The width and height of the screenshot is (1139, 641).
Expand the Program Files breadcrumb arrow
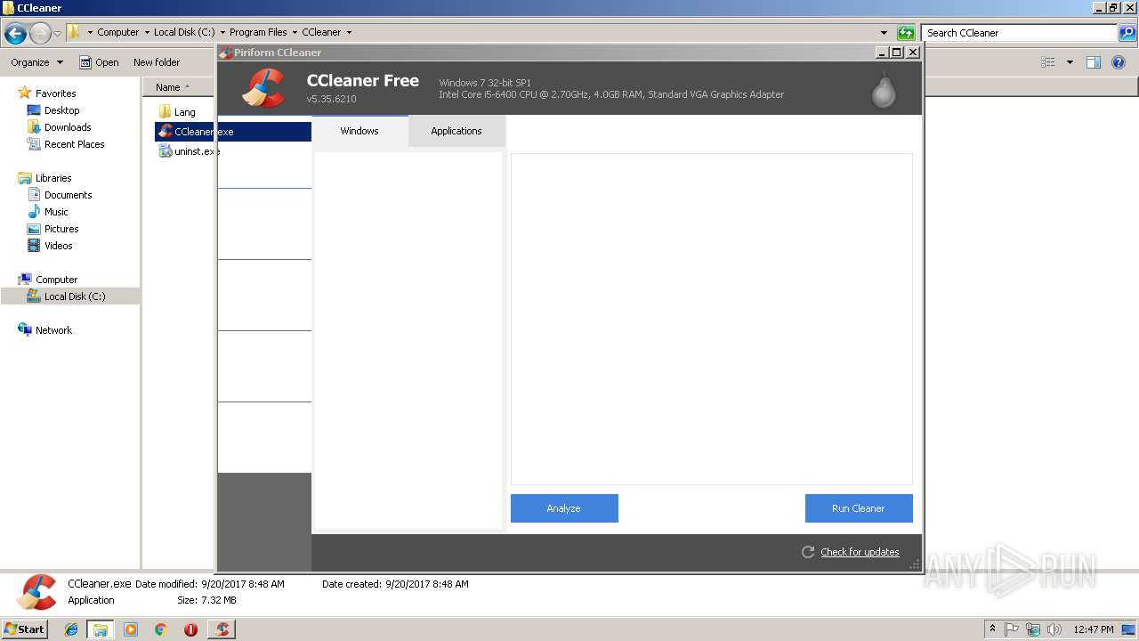tap(295, 32)
